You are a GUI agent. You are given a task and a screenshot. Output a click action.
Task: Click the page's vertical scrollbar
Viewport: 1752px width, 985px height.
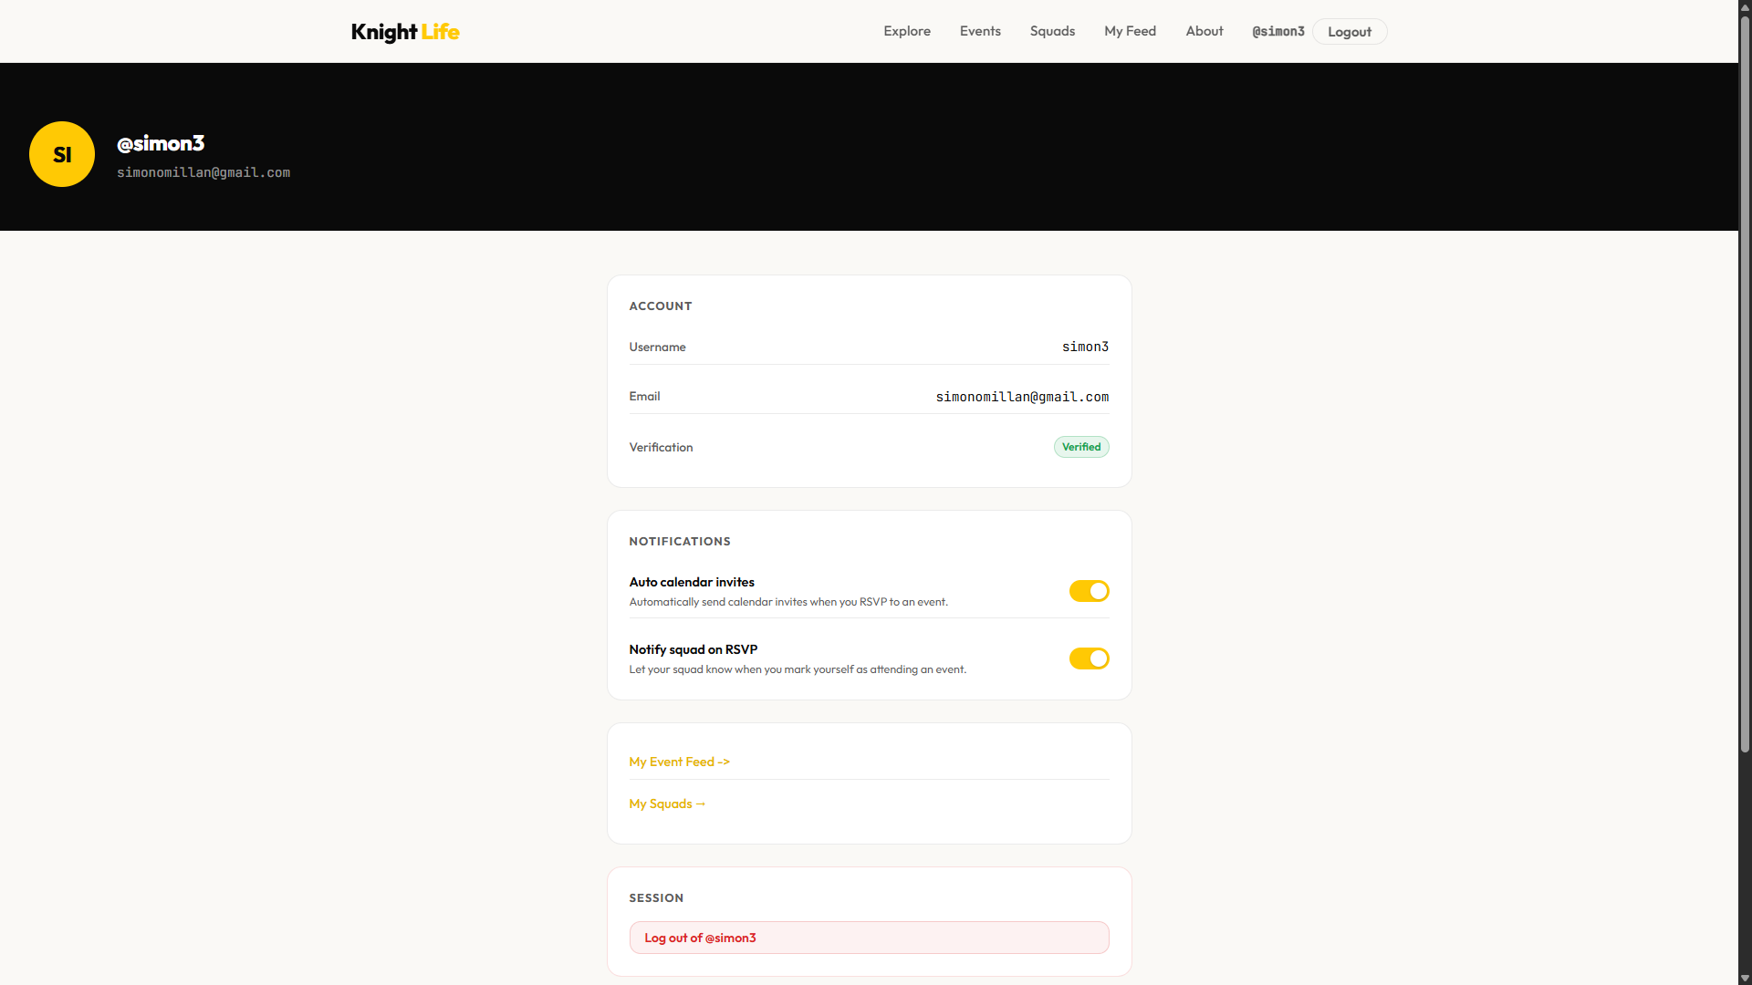(x=1745, y=383)
